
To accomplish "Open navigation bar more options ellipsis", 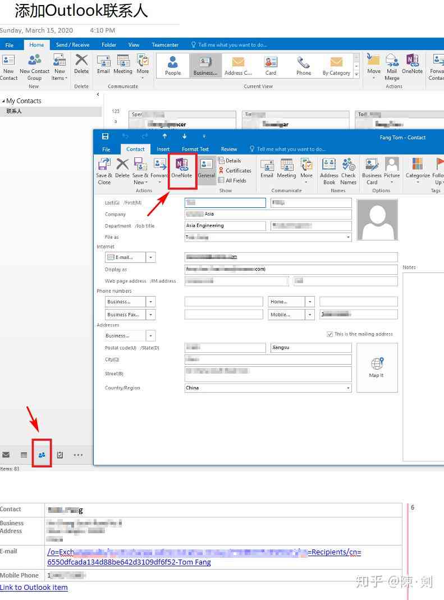I will pos(78,455).
